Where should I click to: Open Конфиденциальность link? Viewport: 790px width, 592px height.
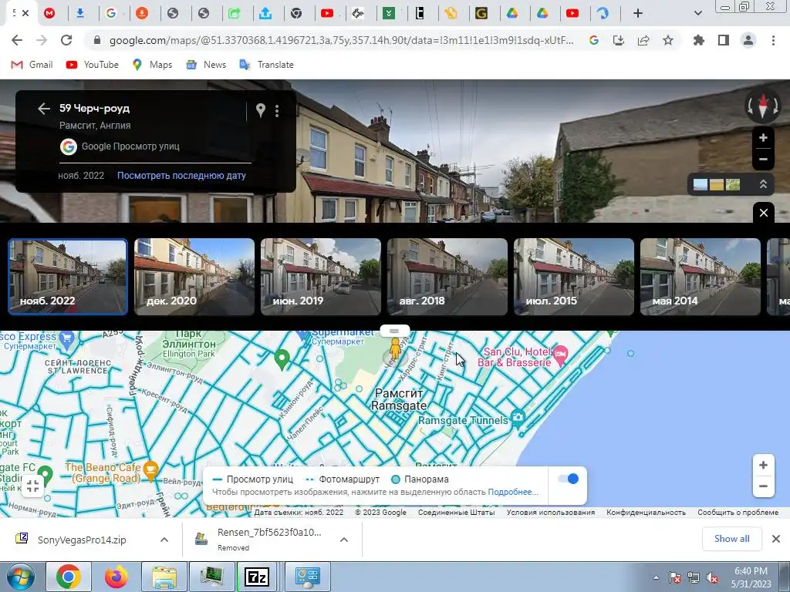point(646,513)
